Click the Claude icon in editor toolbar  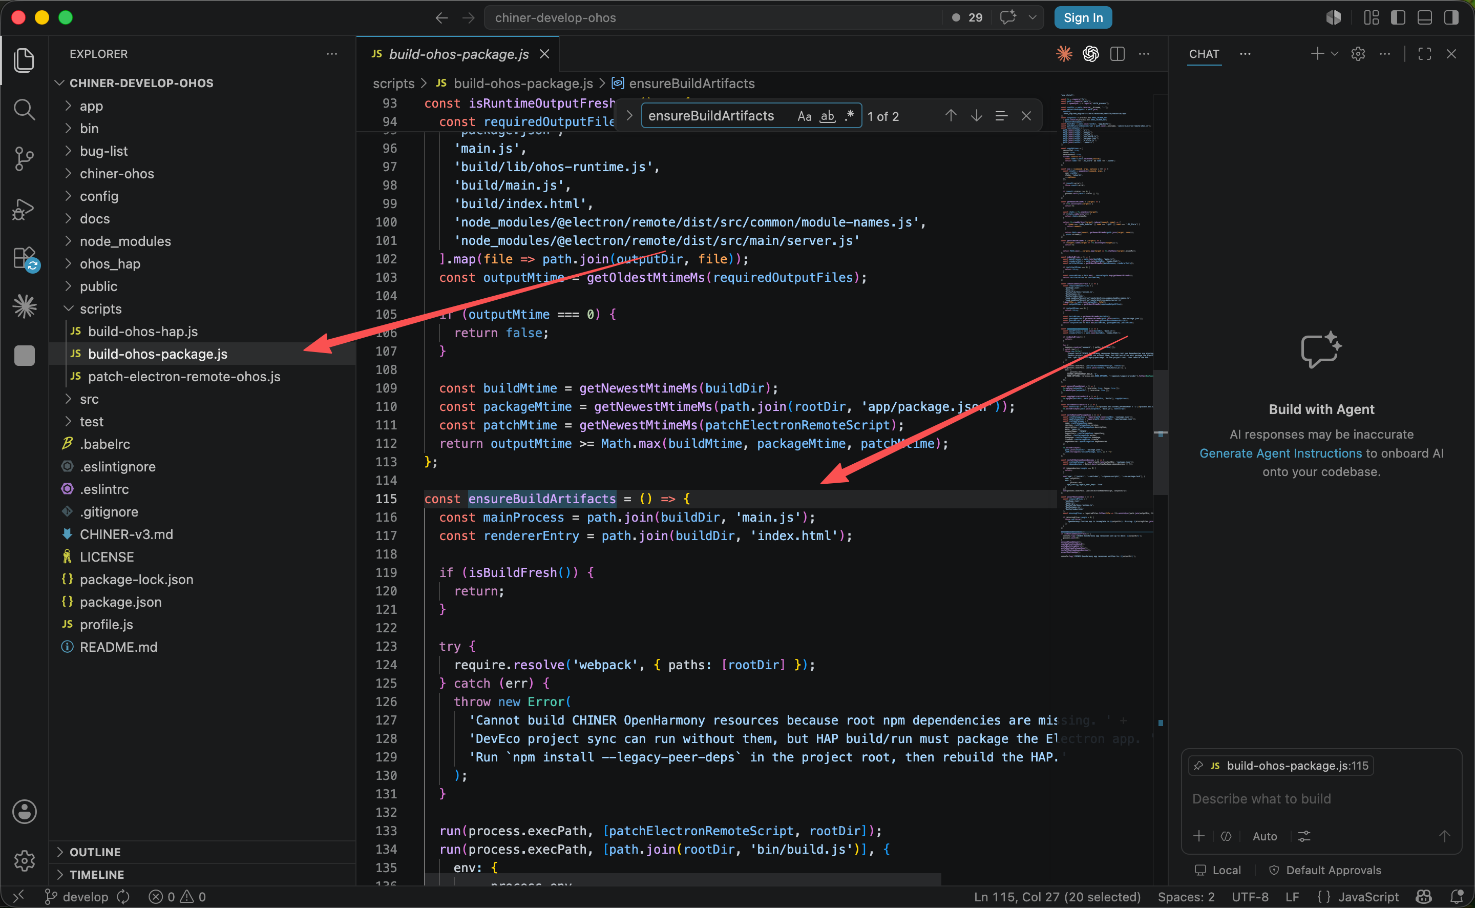tap(1064, 54)
